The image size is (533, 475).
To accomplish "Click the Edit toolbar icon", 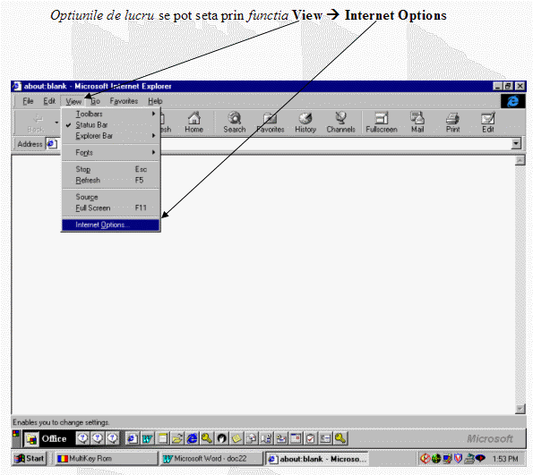I will tap(488, 123).
